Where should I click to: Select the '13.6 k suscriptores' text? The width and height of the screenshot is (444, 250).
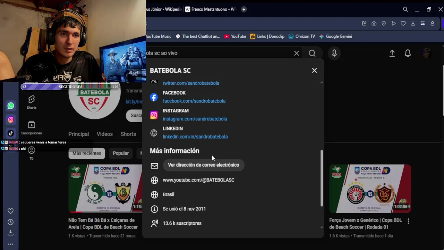tap(182, 223)
